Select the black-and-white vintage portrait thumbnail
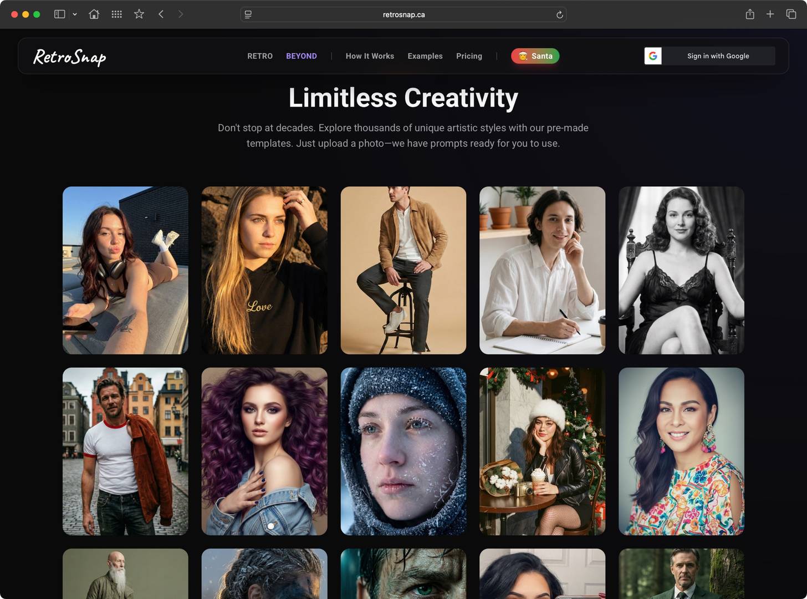Viewport: 807px width, 599px height. click(681, 270)
